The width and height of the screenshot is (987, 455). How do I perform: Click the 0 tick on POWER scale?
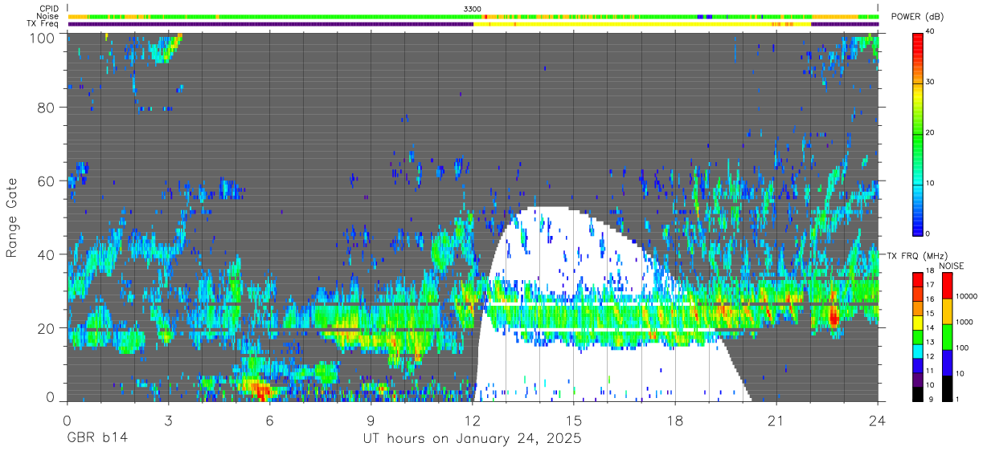pos(928,234)
